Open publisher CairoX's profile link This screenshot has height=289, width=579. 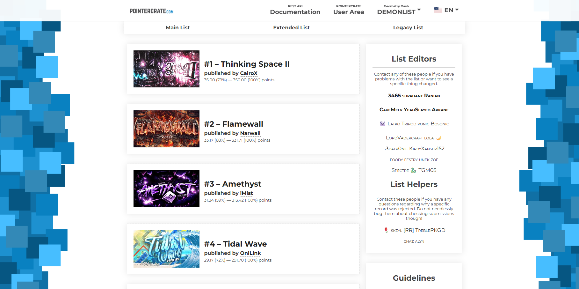249,73
